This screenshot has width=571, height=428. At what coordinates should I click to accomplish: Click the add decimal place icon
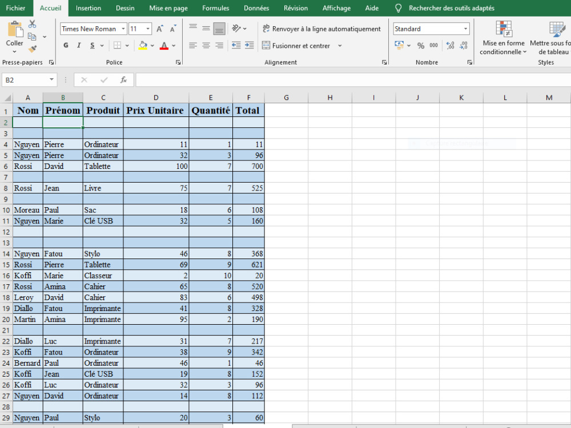[x=451, y=46]
